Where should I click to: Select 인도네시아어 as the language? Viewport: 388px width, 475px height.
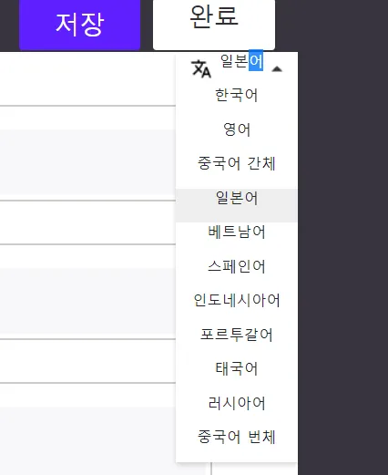237,300
